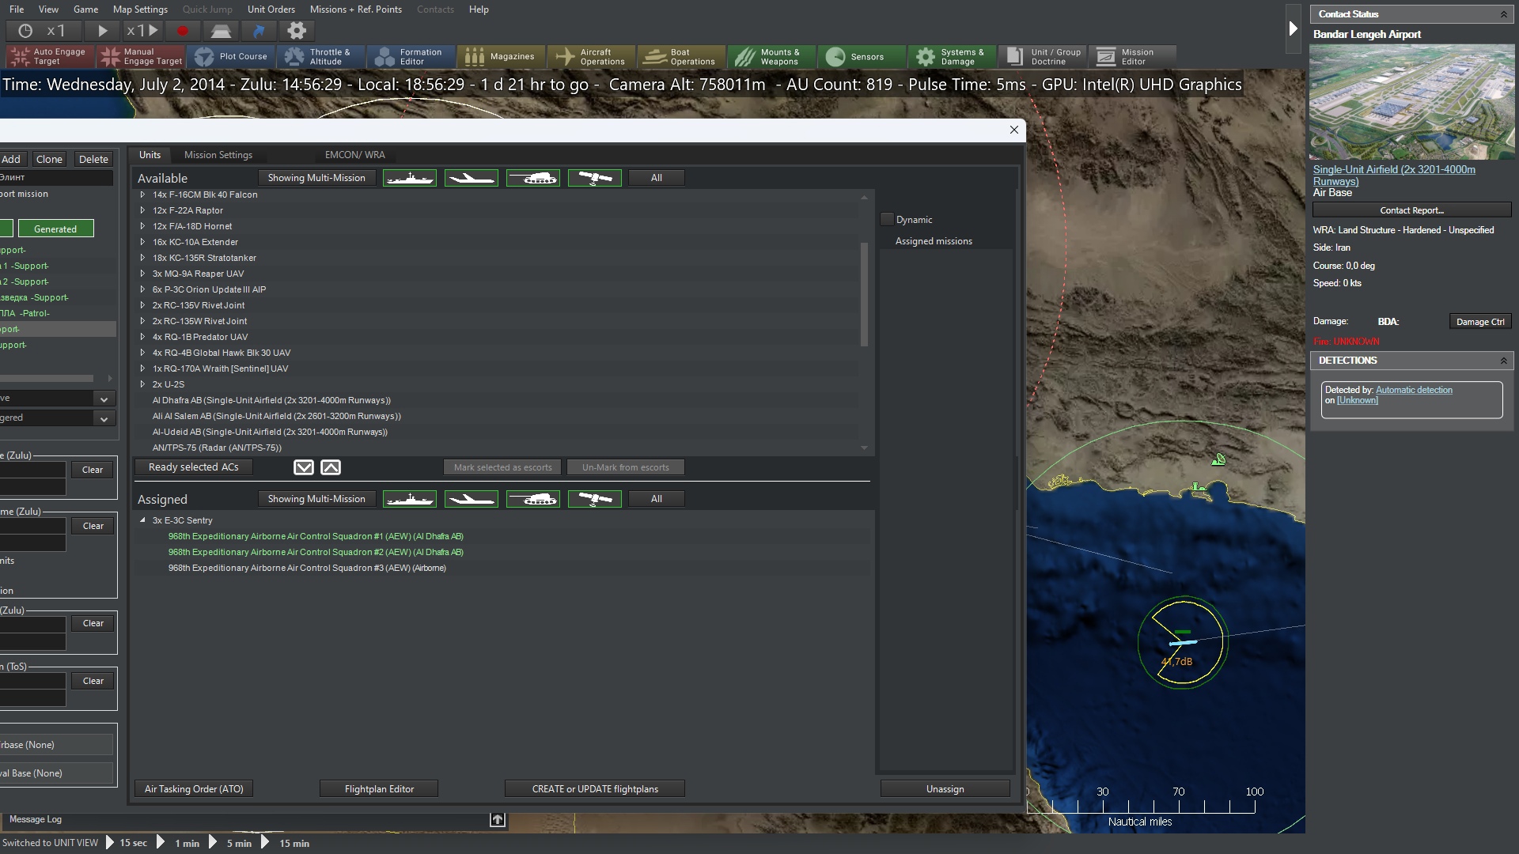The image size is (1519, 854).
Task: Open Aircraft Operations
Action: click(591, 56)
